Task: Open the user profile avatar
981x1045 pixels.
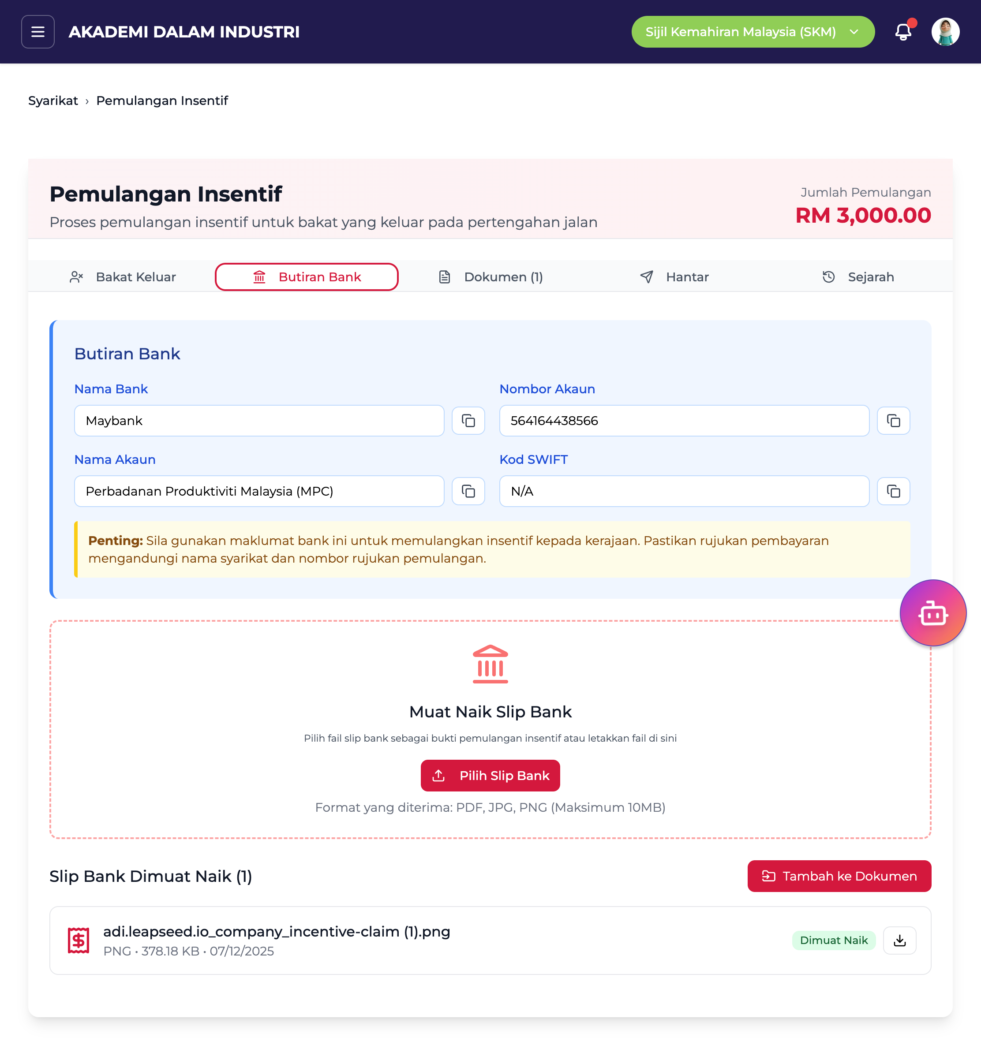Action: [x=945, y=32]
